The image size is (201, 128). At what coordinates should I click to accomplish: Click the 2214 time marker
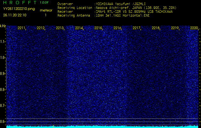tap(79, 28)
